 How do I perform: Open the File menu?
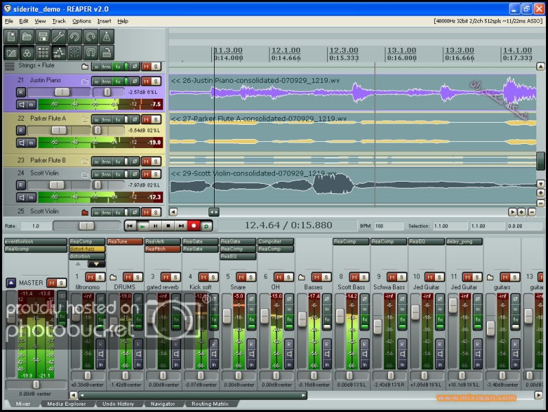pos(9,21)
